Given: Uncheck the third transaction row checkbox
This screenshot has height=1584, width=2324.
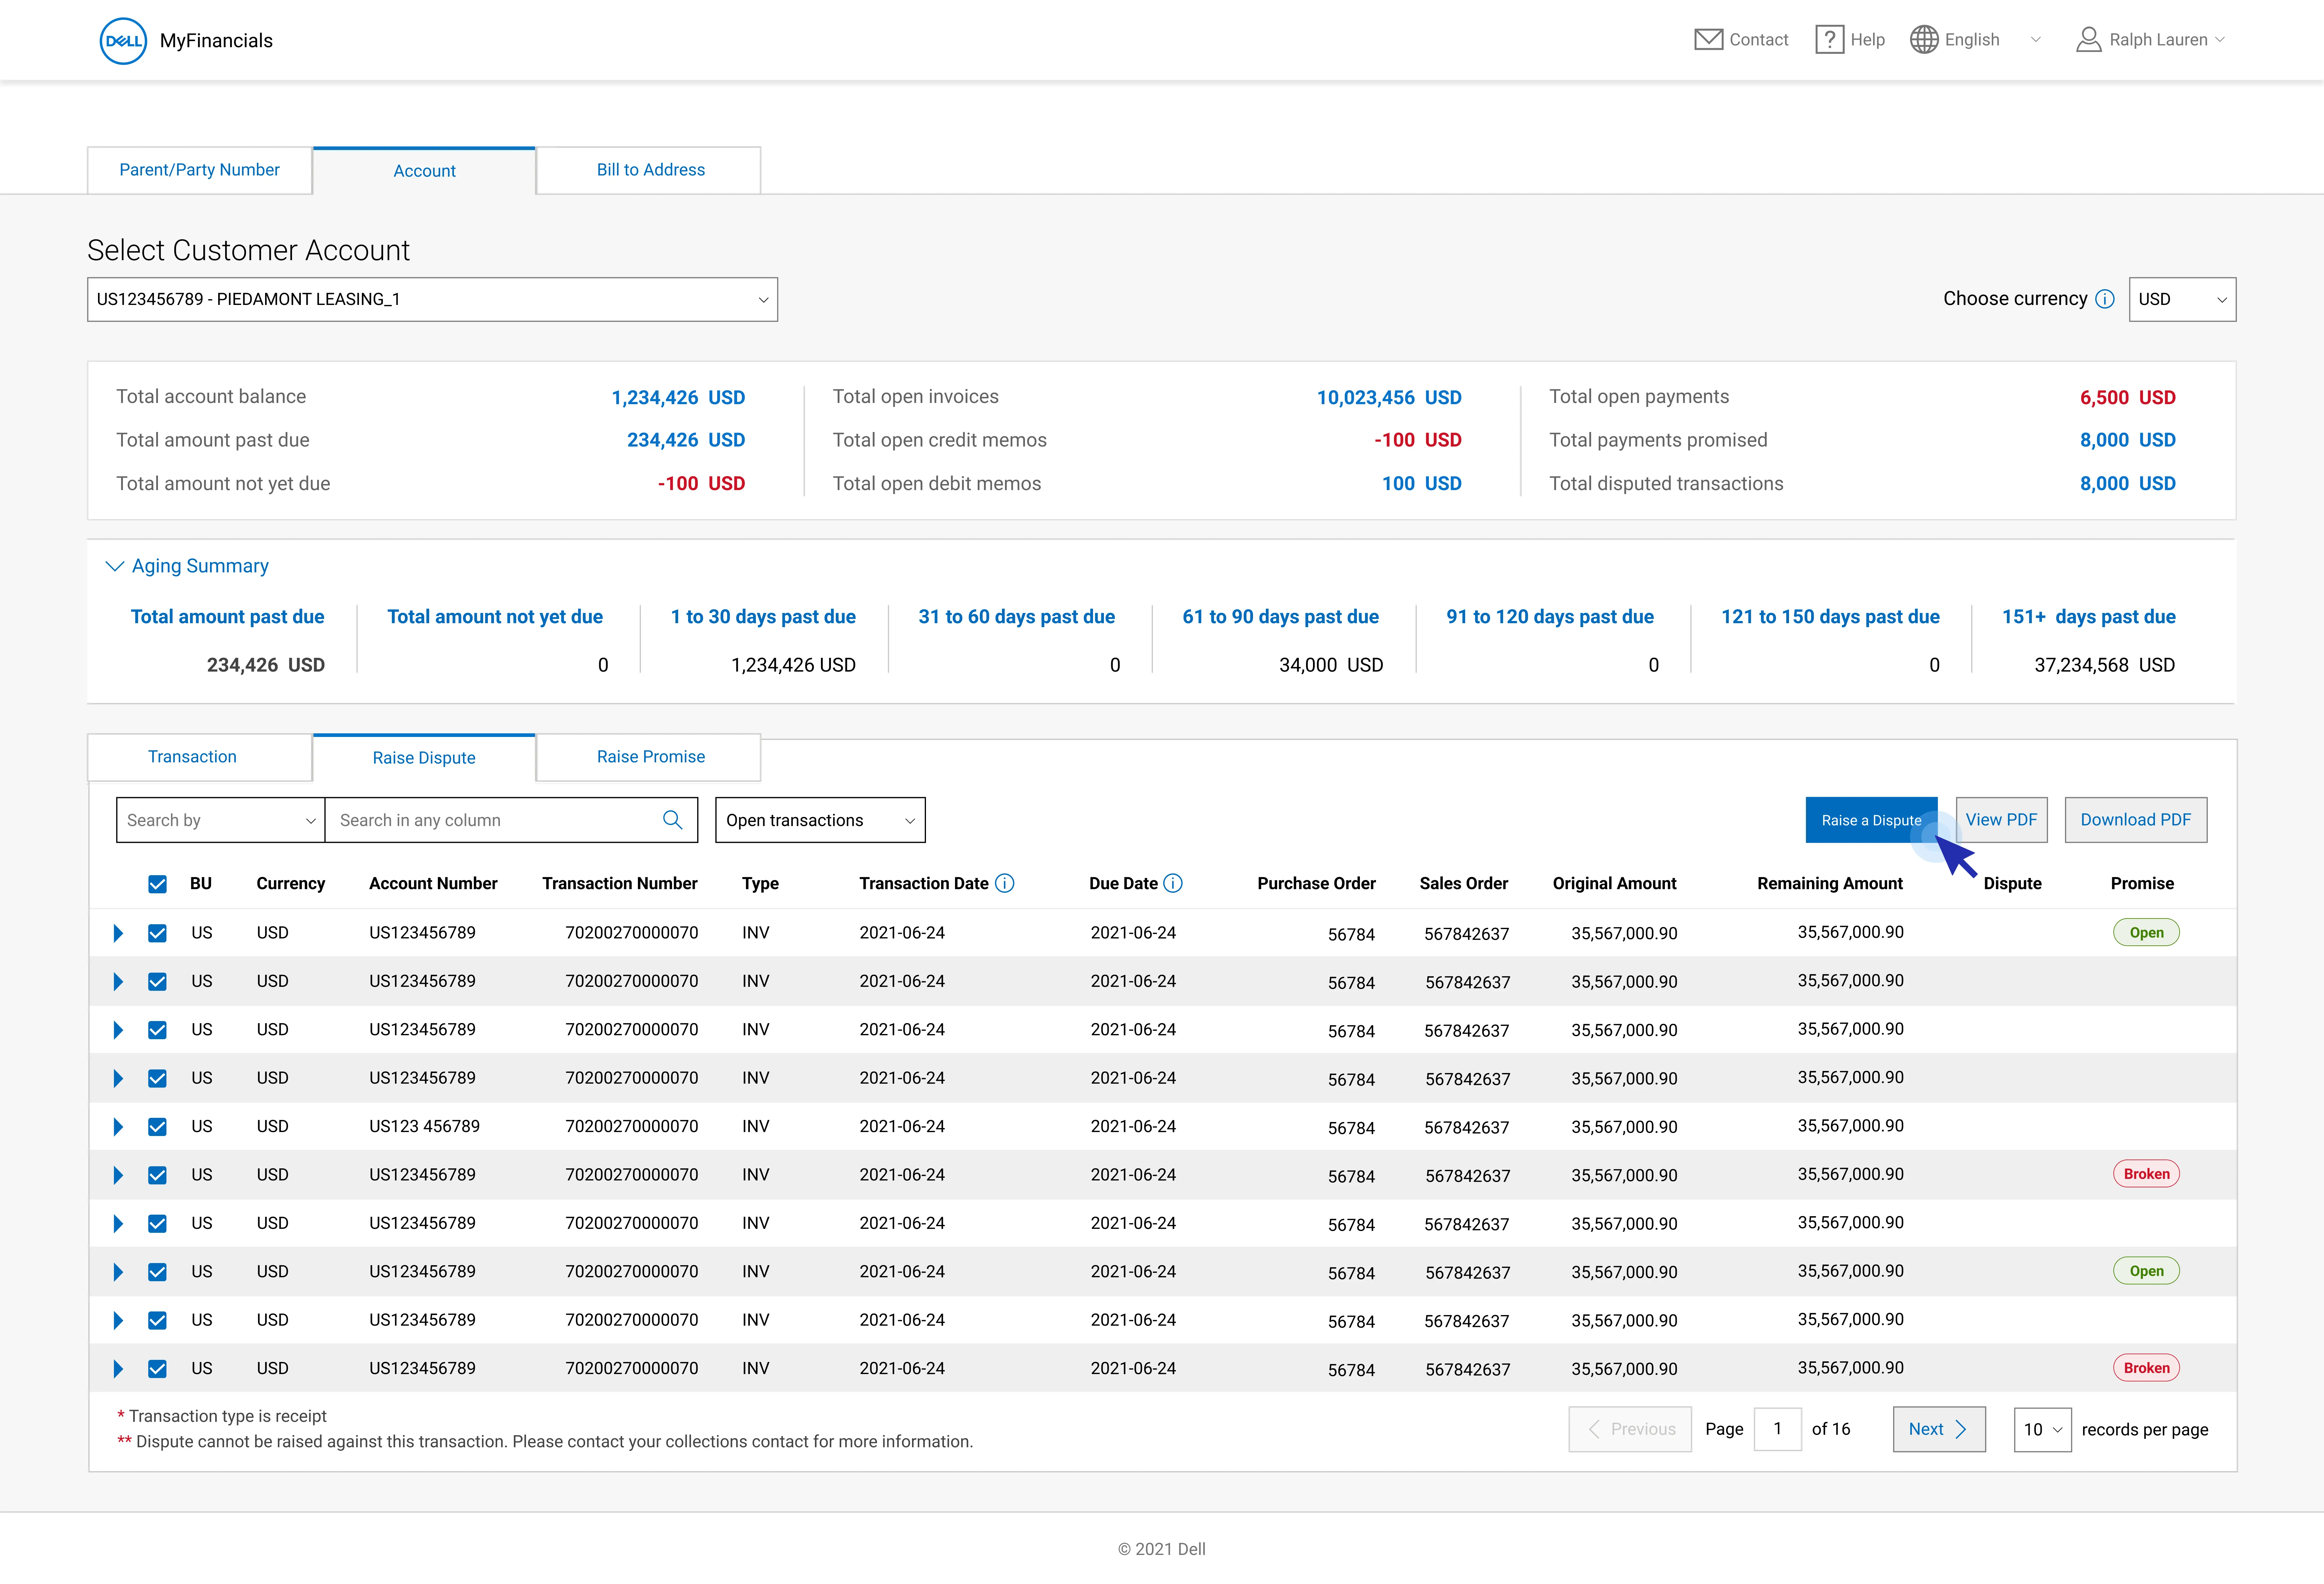Looking at the screenshot, I should [x=157, y=1030].
